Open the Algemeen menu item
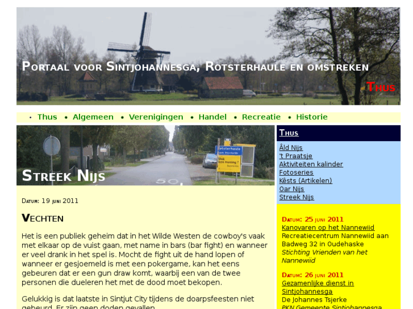The image size is (413, 309). click(x=93, y=117)
